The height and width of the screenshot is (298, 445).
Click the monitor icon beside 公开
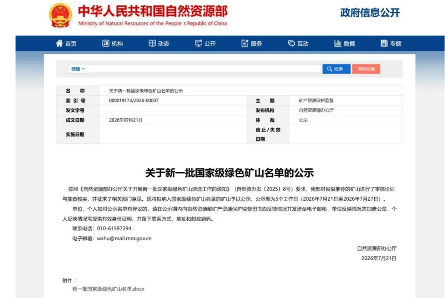[x=198, y=43]
